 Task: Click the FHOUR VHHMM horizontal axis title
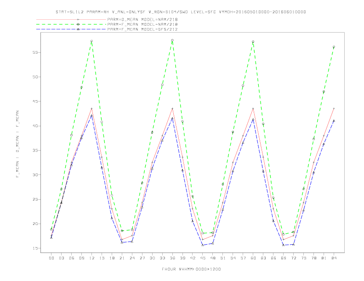[x=191, y=269]
